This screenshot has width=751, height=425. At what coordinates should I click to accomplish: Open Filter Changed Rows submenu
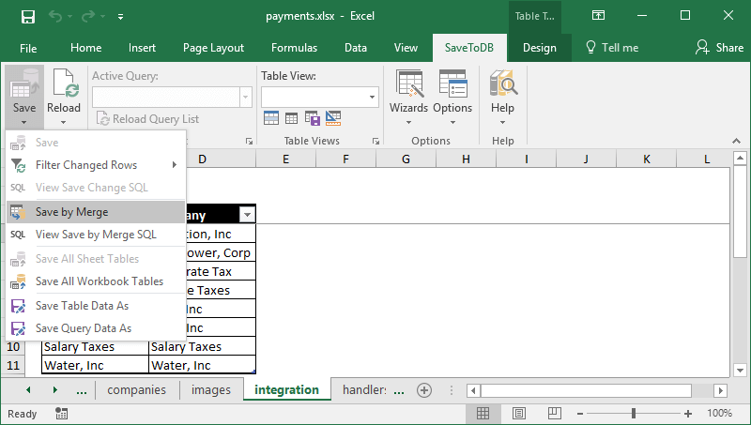click(96, 165)
